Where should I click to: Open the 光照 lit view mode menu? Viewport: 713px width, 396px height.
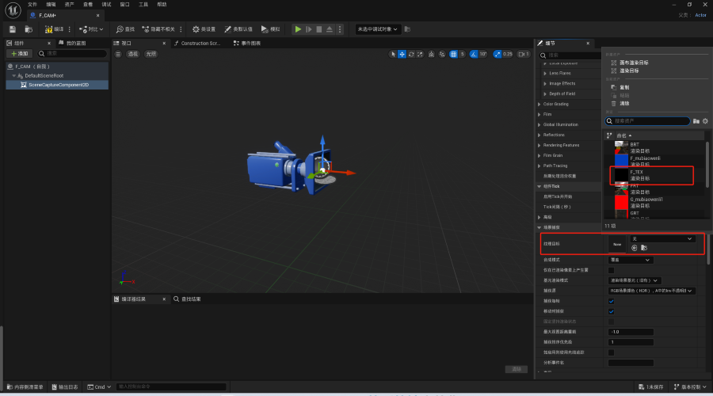point(151,54)
